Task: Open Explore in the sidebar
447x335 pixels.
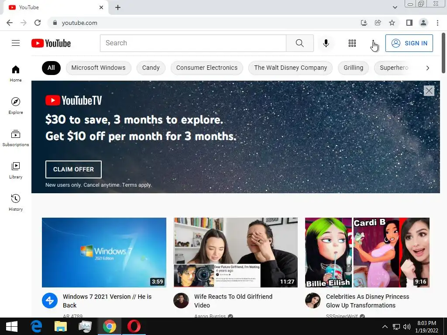Action: pos(16,106)
